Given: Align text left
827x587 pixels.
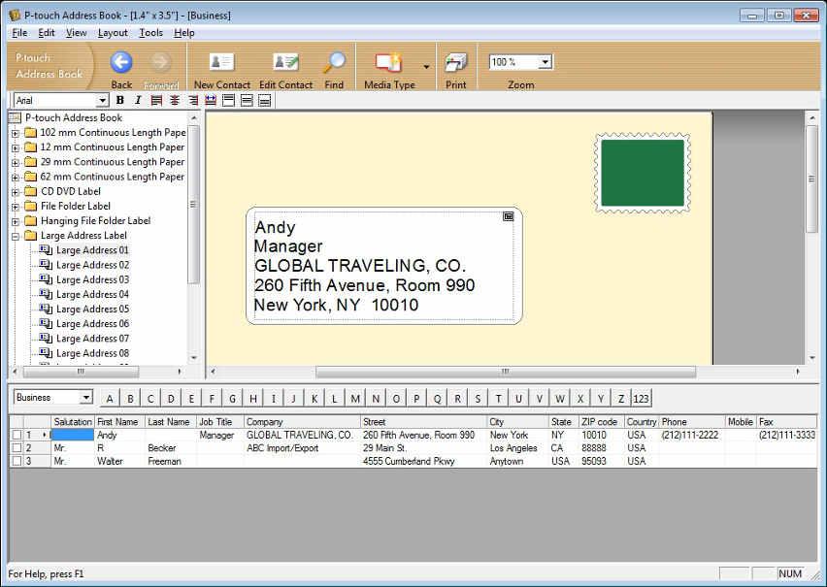Looking at the screenshot, I should [x=156, y=100].
